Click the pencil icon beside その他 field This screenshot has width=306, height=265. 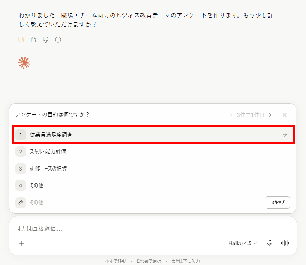click(21, 203)
